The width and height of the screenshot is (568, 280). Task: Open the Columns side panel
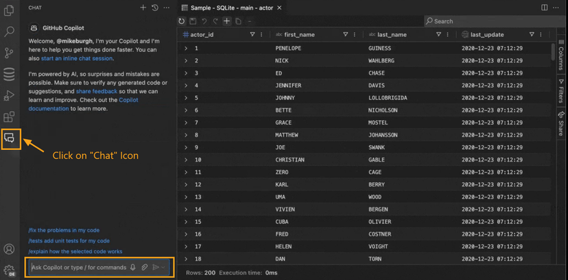point(561,55)
